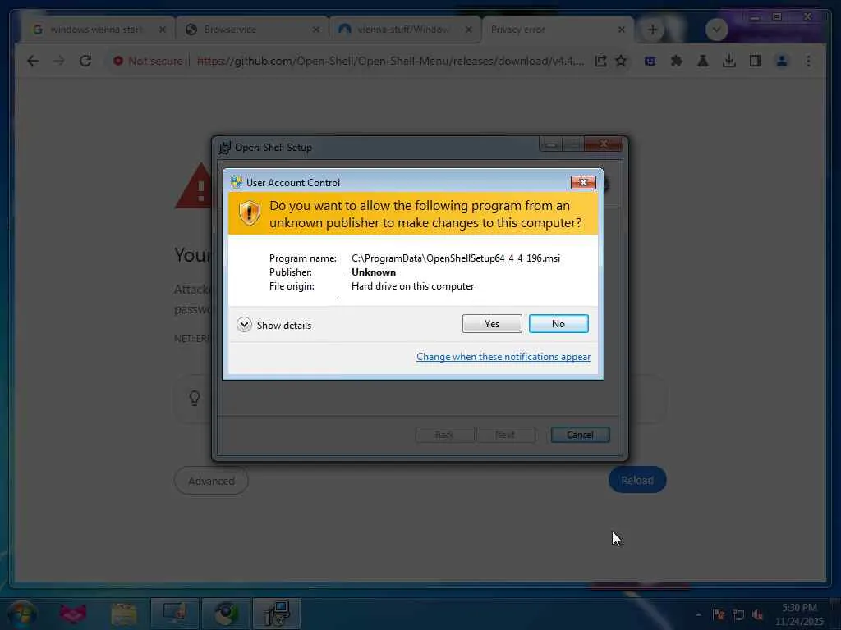This screenshot has height=630, width=841.
Task: Open the profile avatar icon
Action: point(782,61)
